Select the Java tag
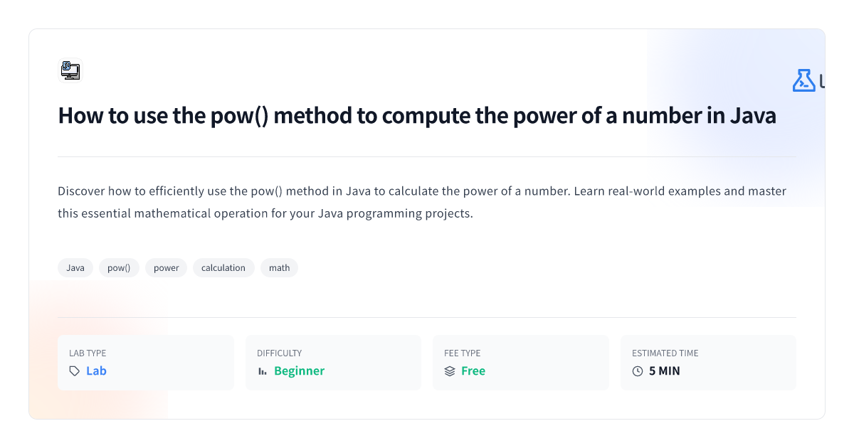This screenshot has width=854, height=448. (x=75, y=268)
